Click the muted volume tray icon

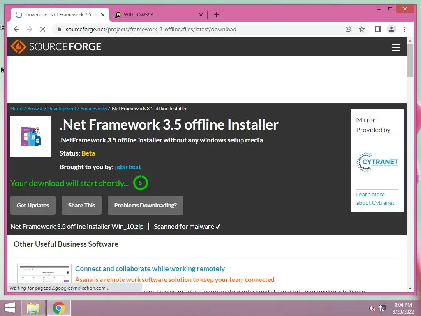[372, 308]
